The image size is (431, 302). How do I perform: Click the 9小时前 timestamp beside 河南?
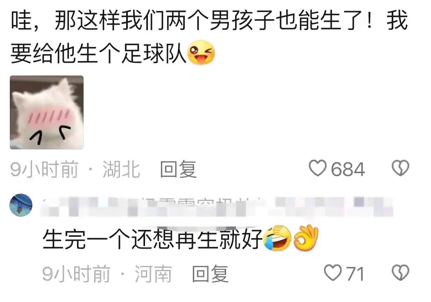click(x=76, y=274)
